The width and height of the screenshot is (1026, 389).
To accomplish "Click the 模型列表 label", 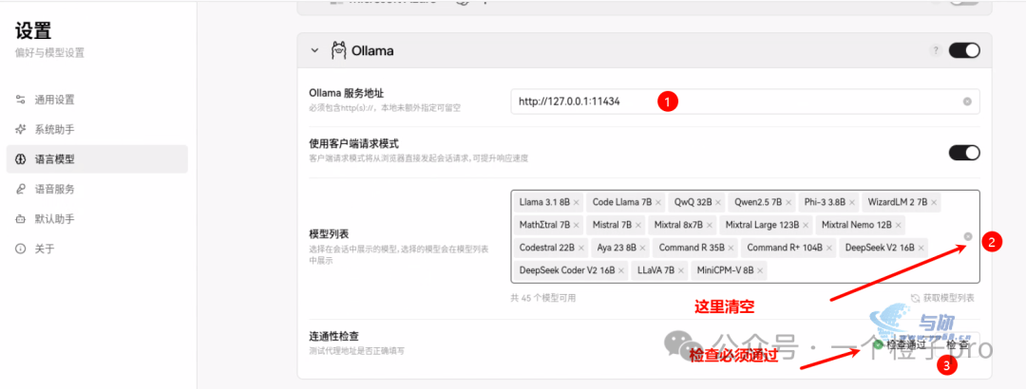I will pos(328,234).
